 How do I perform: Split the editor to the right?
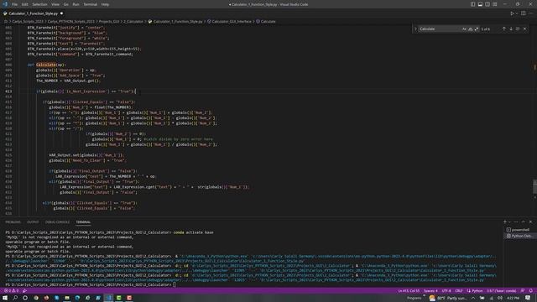524,13
